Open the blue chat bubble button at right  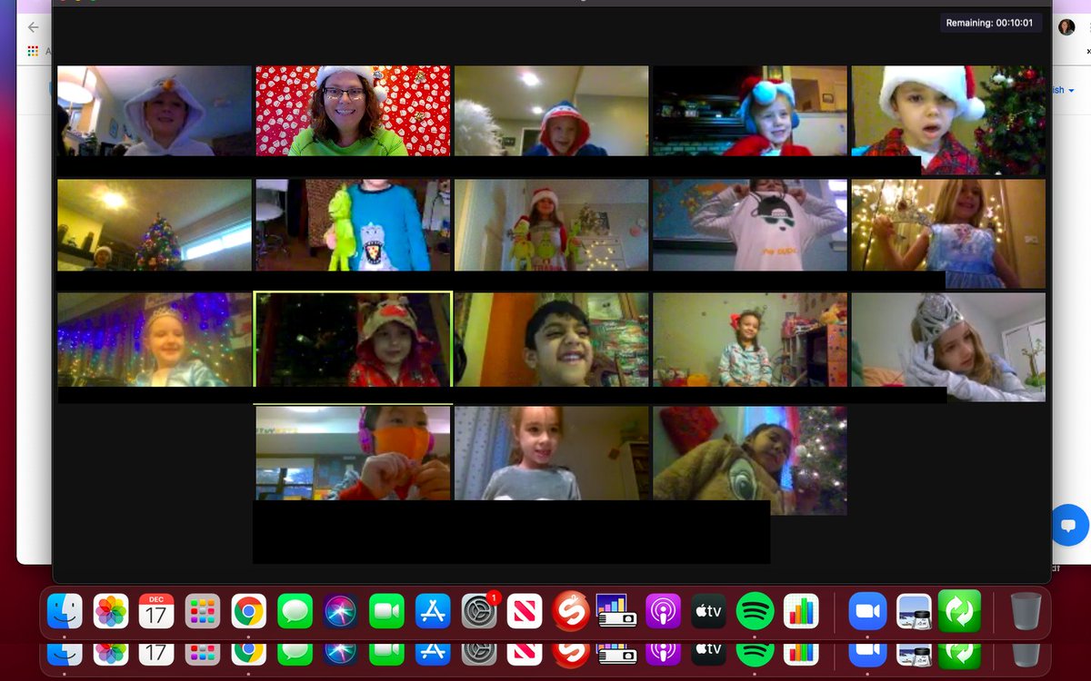coord(1069,526)
